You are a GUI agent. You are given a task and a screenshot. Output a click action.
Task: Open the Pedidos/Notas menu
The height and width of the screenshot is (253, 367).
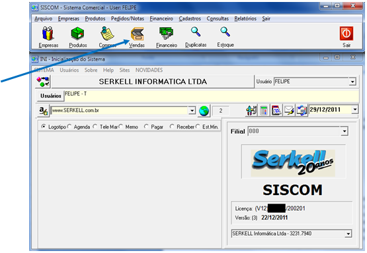128,18
